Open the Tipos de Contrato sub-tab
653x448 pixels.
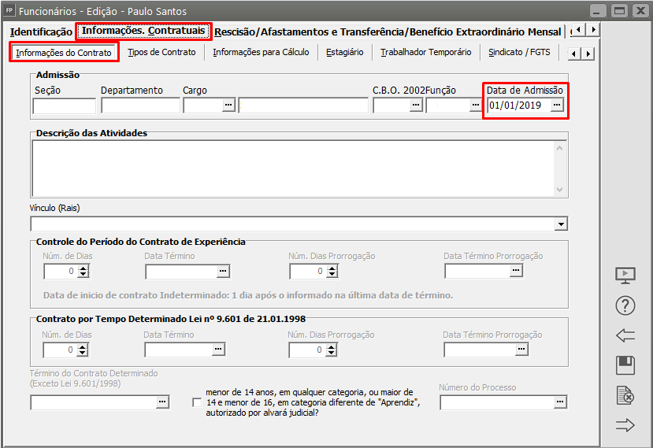pos(161,53)
